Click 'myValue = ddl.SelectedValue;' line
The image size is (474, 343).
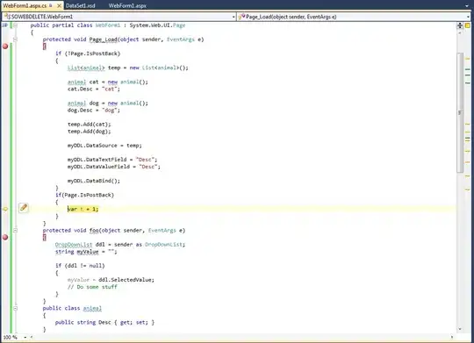click(111, 280)
